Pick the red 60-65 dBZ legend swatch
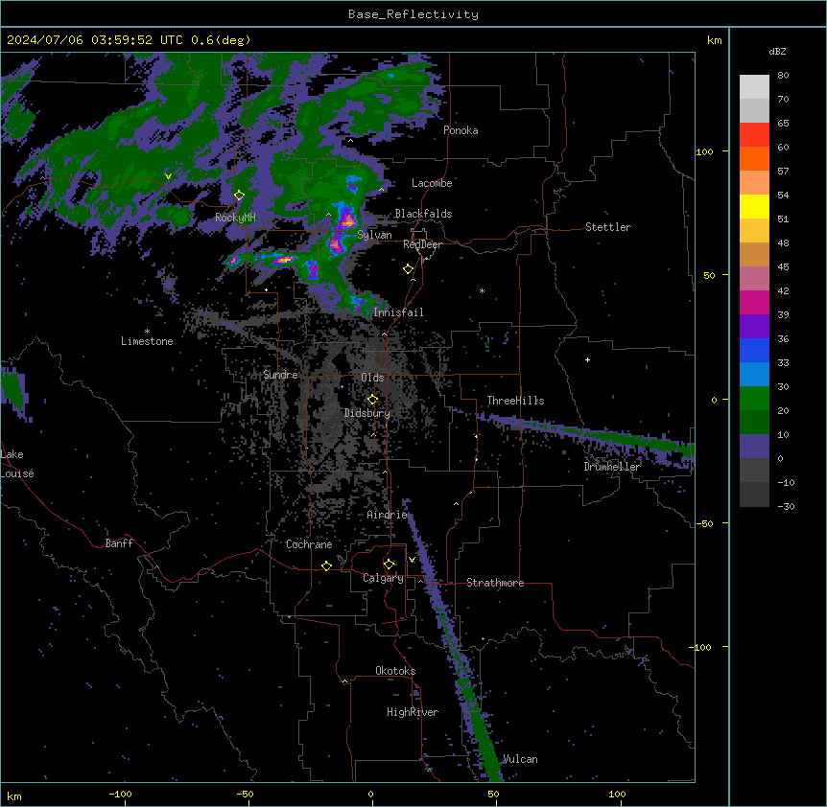This screenshot has height=807, width=827. 754,135
